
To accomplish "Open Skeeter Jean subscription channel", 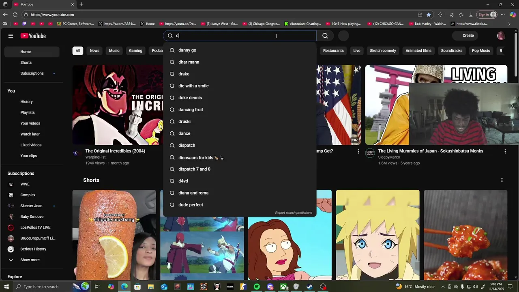I will [32, 206].
